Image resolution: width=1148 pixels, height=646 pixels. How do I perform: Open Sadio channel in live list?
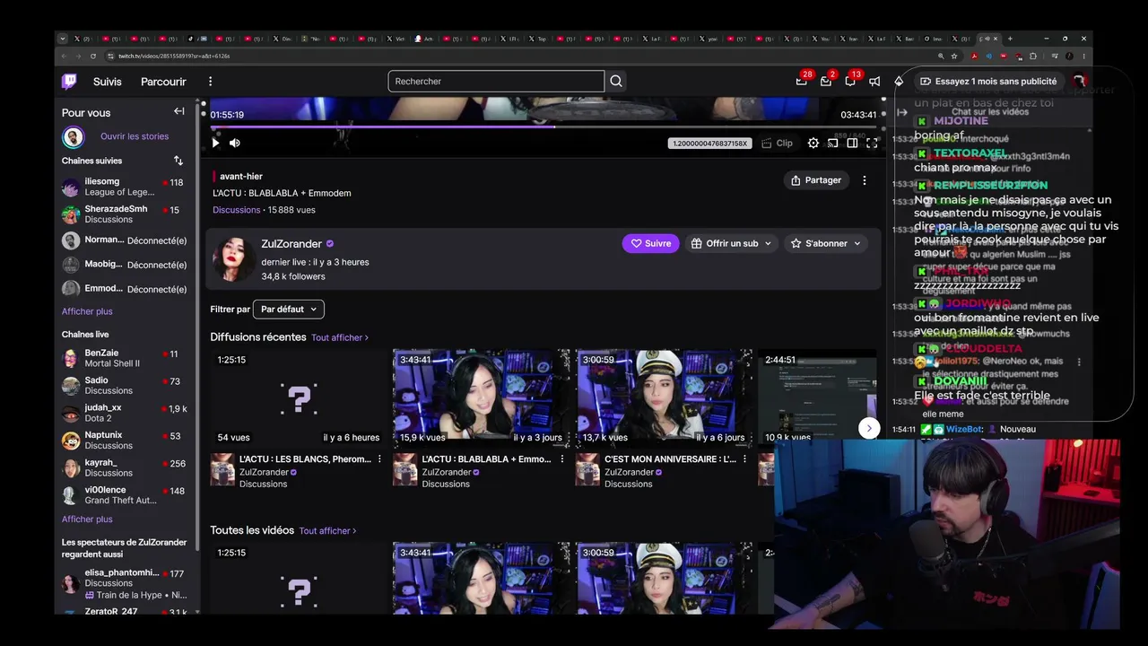[124, 386]
